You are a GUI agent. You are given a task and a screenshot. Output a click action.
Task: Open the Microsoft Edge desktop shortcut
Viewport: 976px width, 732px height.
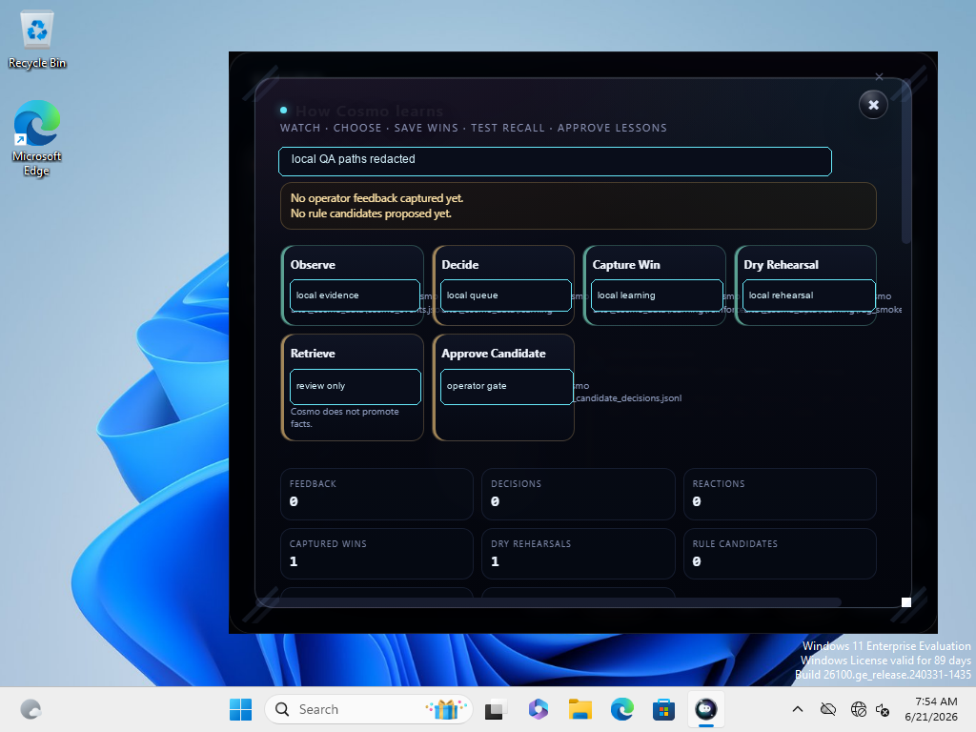(x=37, y=138)
